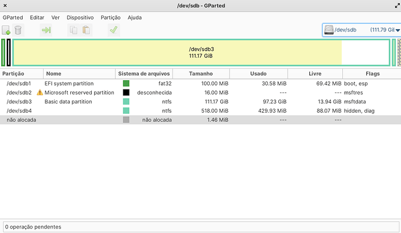Click black unknown filesystem swatch for sdb2
This screenshot has height=233, width=401.
pos(126,92)
